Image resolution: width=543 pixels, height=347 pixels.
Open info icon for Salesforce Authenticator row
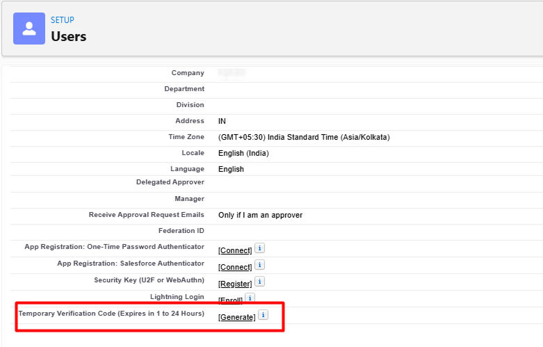pyautogui.click(x=260, y=264)
